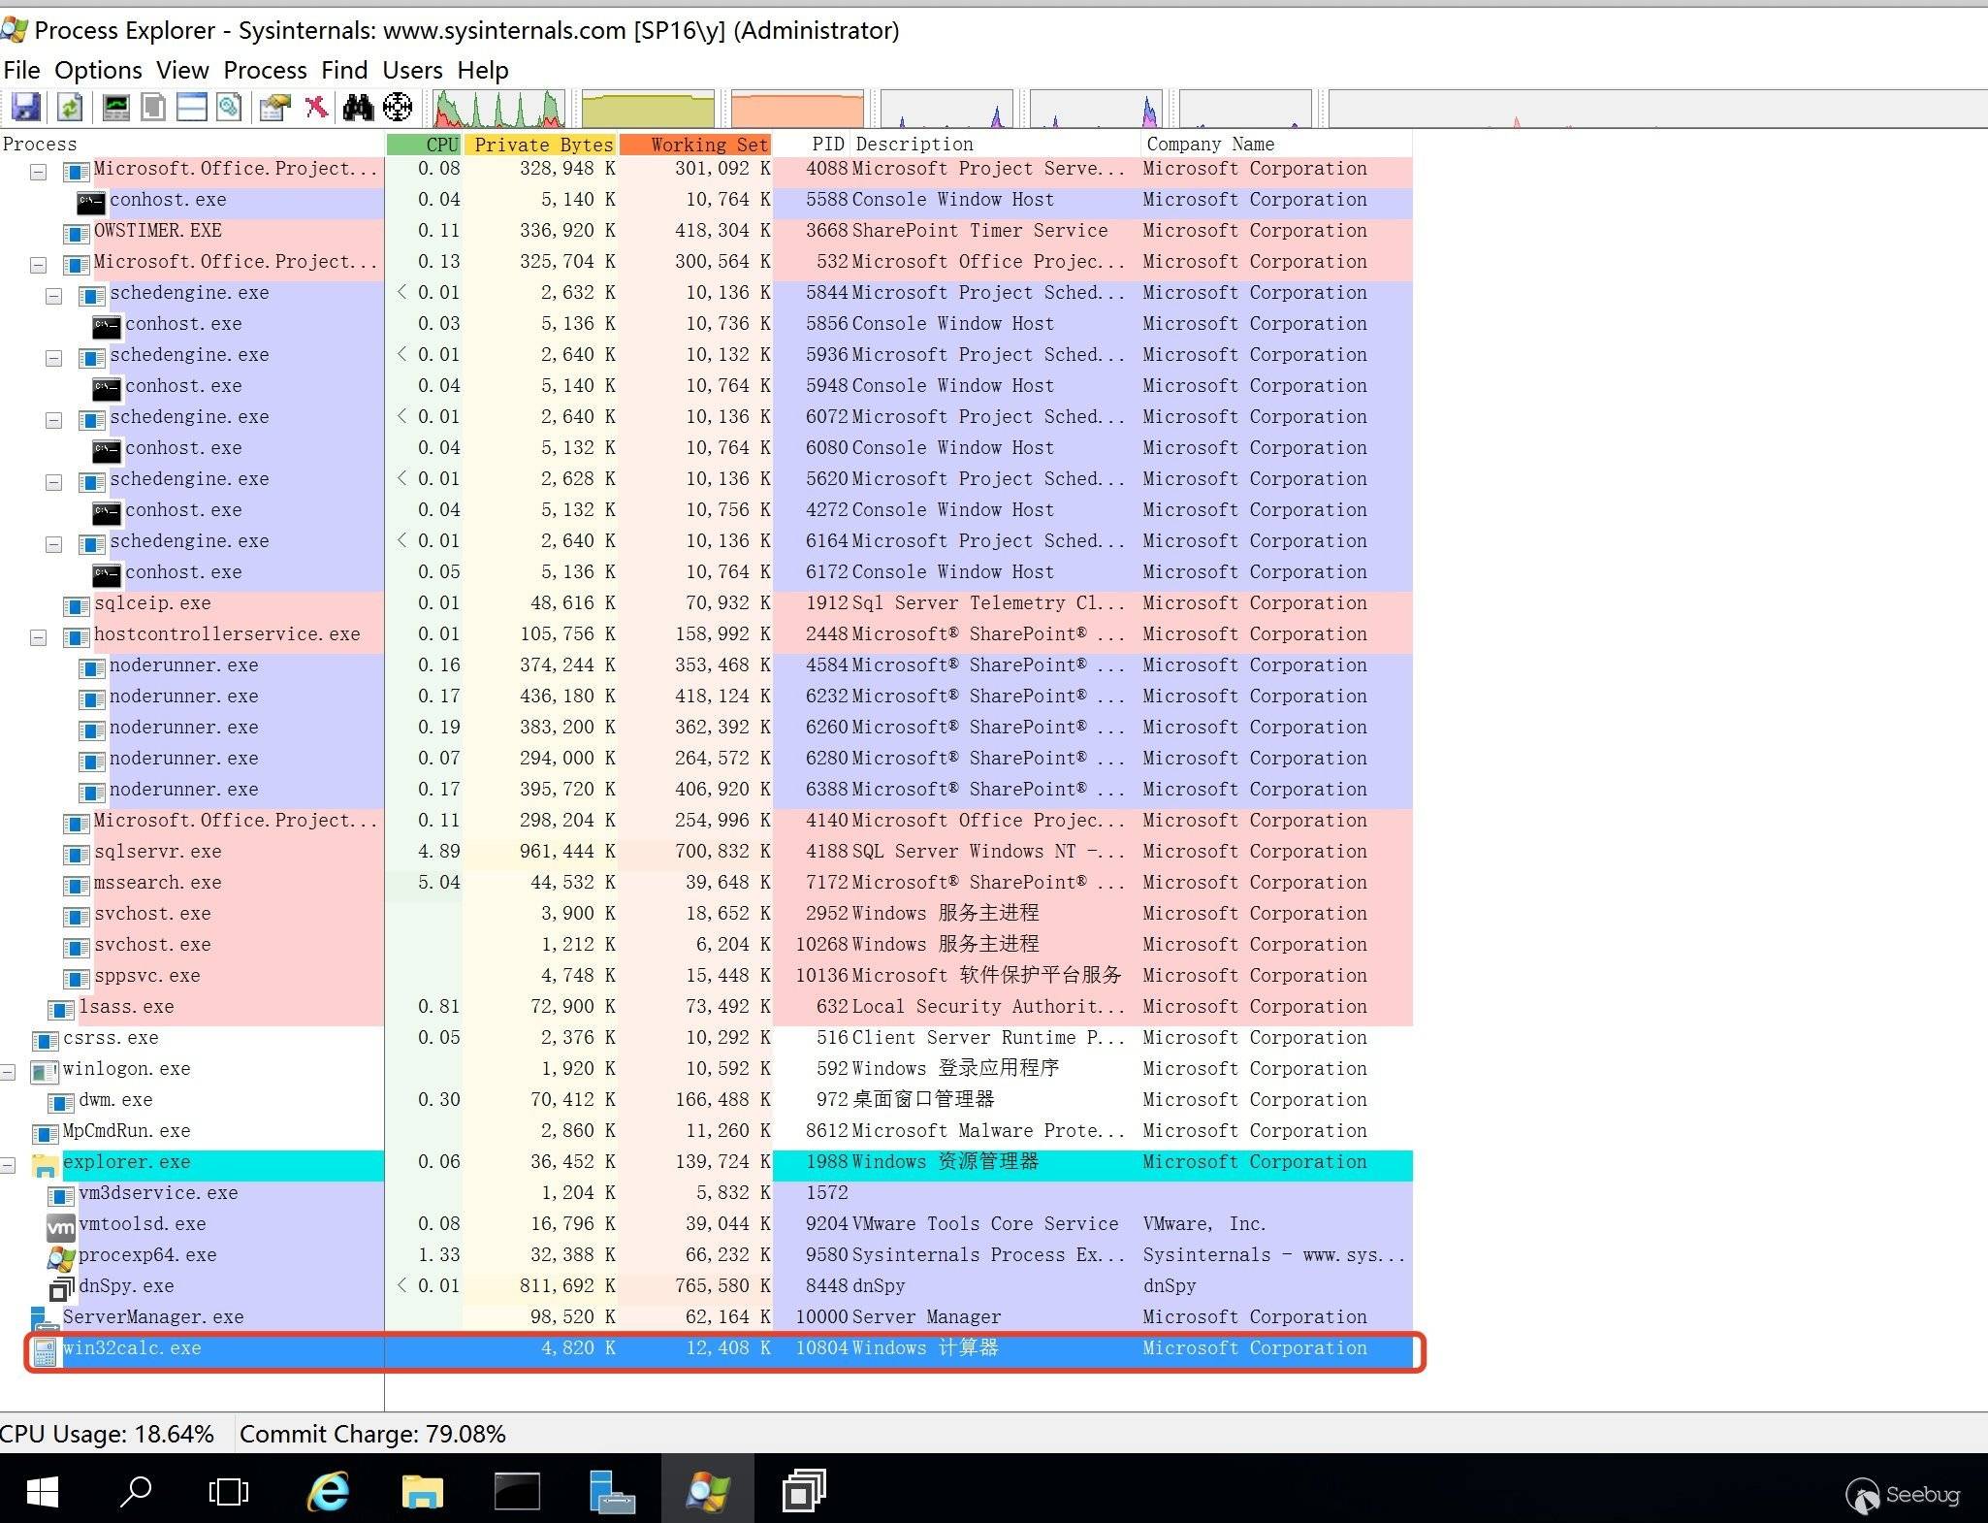Image resolution: width=1988 pixels, height=1523 pixels.
Task: Click the Save toolbar icon
Action: tap(25, 107)
